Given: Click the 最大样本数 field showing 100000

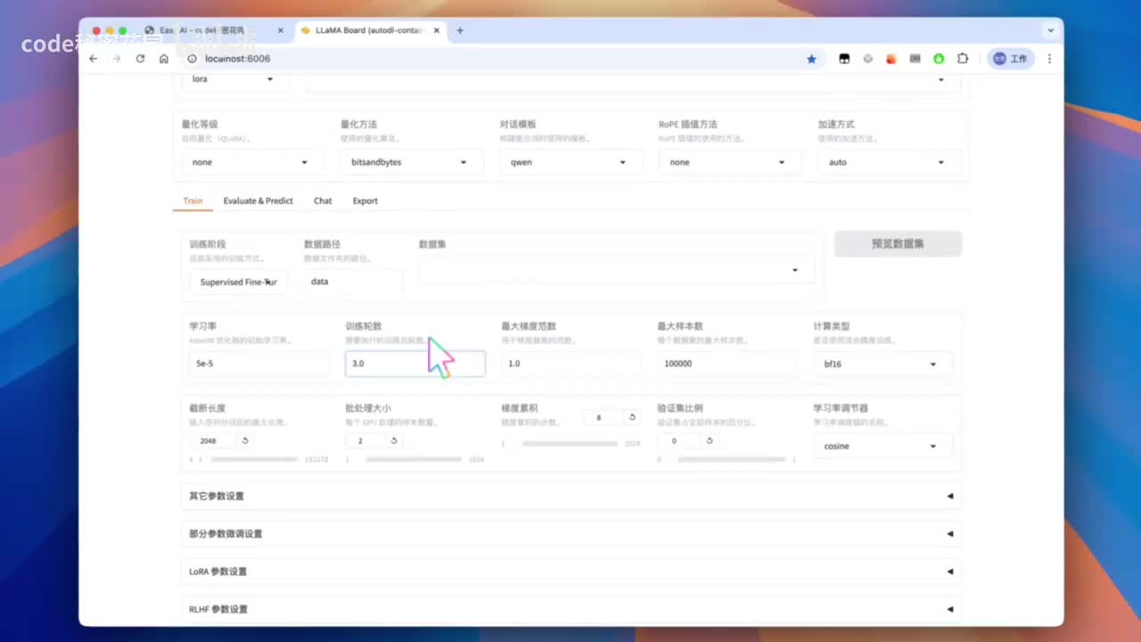Looking at the screenshot, I should (726, 364).
